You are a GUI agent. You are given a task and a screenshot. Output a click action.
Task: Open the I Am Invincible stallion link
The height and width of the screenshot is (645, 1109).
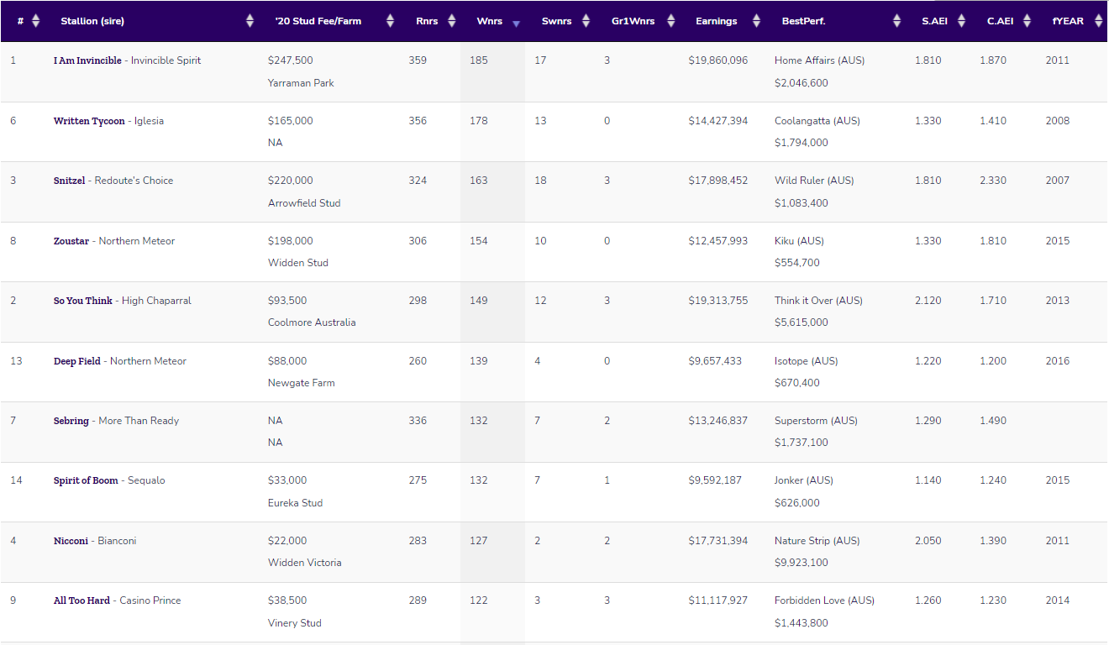click(87, 60)
